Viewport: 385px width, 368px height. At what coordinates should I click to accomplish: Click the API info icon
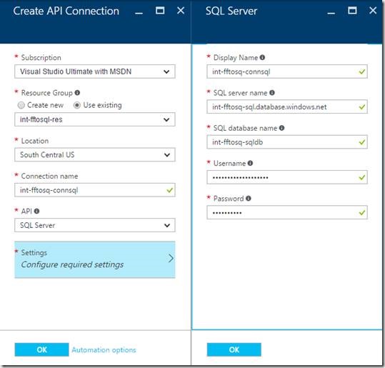point(37,211)
